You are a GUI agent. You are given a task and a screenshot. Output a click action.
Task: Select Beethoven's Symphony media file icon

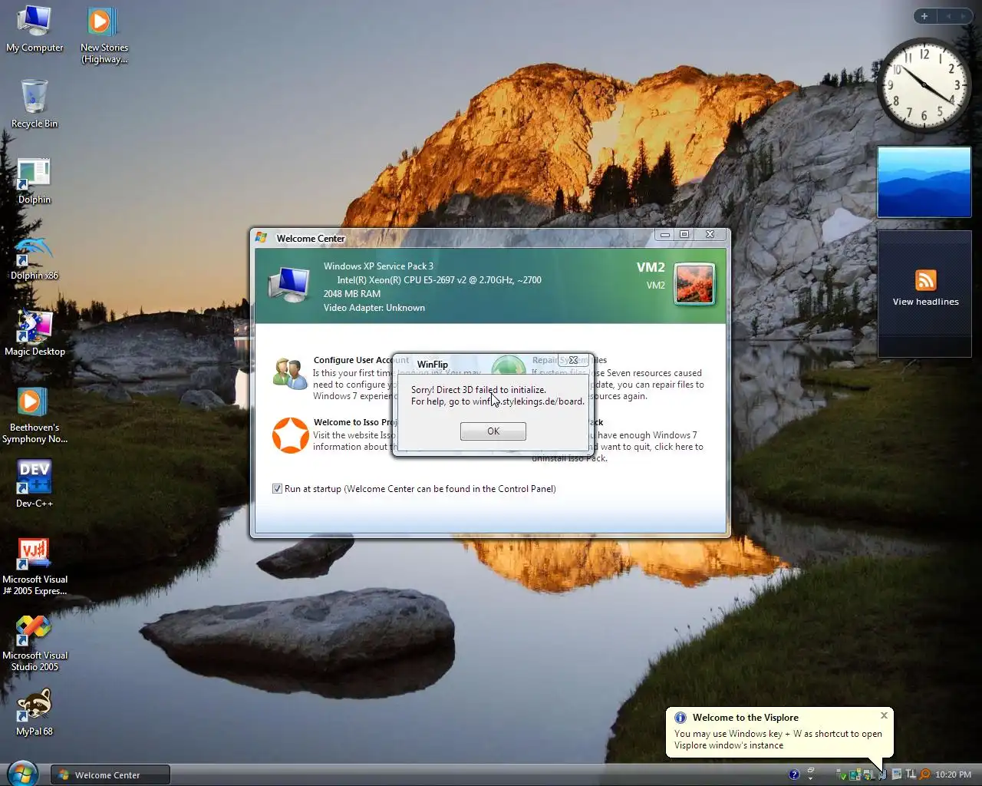35,414
